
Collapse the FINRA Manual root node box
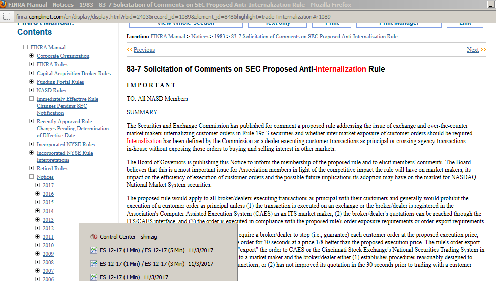pyautogui.click(x=25, y=47)
